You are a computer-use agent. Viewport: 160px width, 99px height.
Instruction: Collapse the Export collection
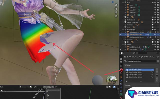point(123,45)
